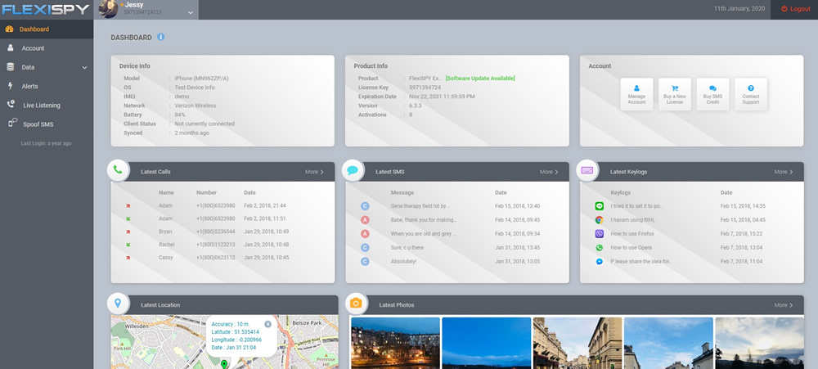Open More in Latest Keylogs panel
This screenshot has height=369, width=818.
click(x=784, y=172)
